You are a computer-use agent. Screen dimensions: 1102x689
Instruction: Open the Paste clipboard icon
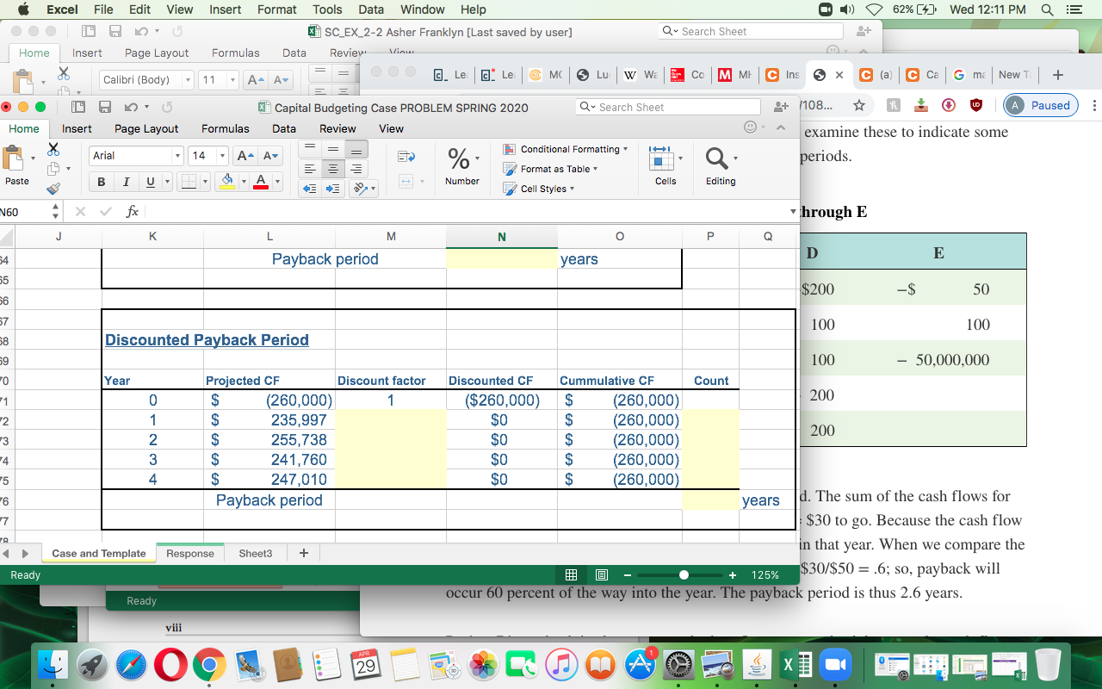[14, 158]
